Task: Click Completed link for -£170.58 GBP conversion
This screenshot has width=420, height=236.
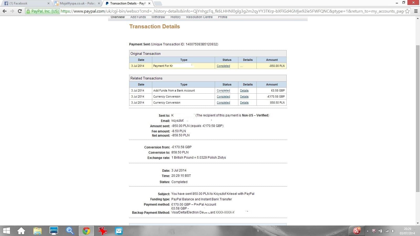Action: coord(223,96)
